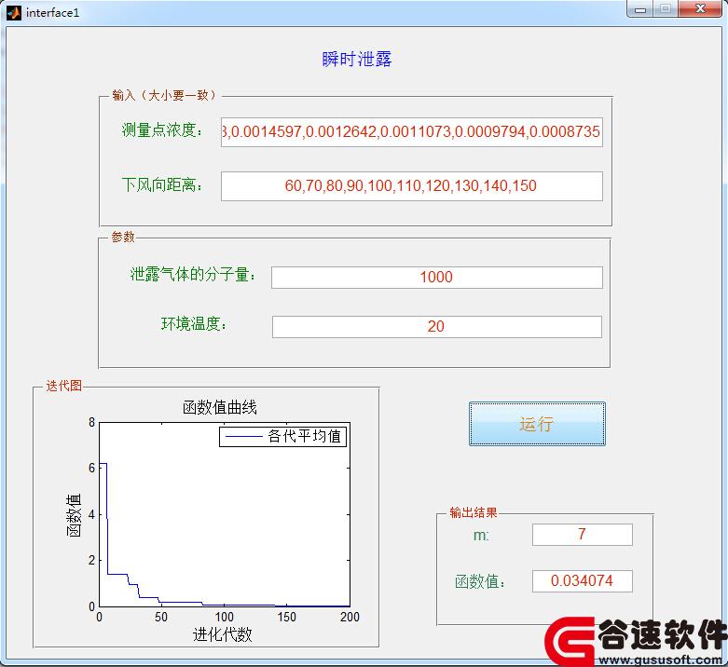The width and height of the screenshot is (728, 667).
Task: Click the 泄露气体的分子量 label
Action: coord(193,274)
